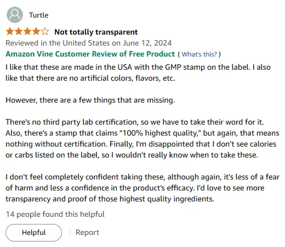The height and width of the screenshot is (247, 285).
Task: Click the line However, there are a few things missing
Action: pyautogui.click(x=90, y=100)
